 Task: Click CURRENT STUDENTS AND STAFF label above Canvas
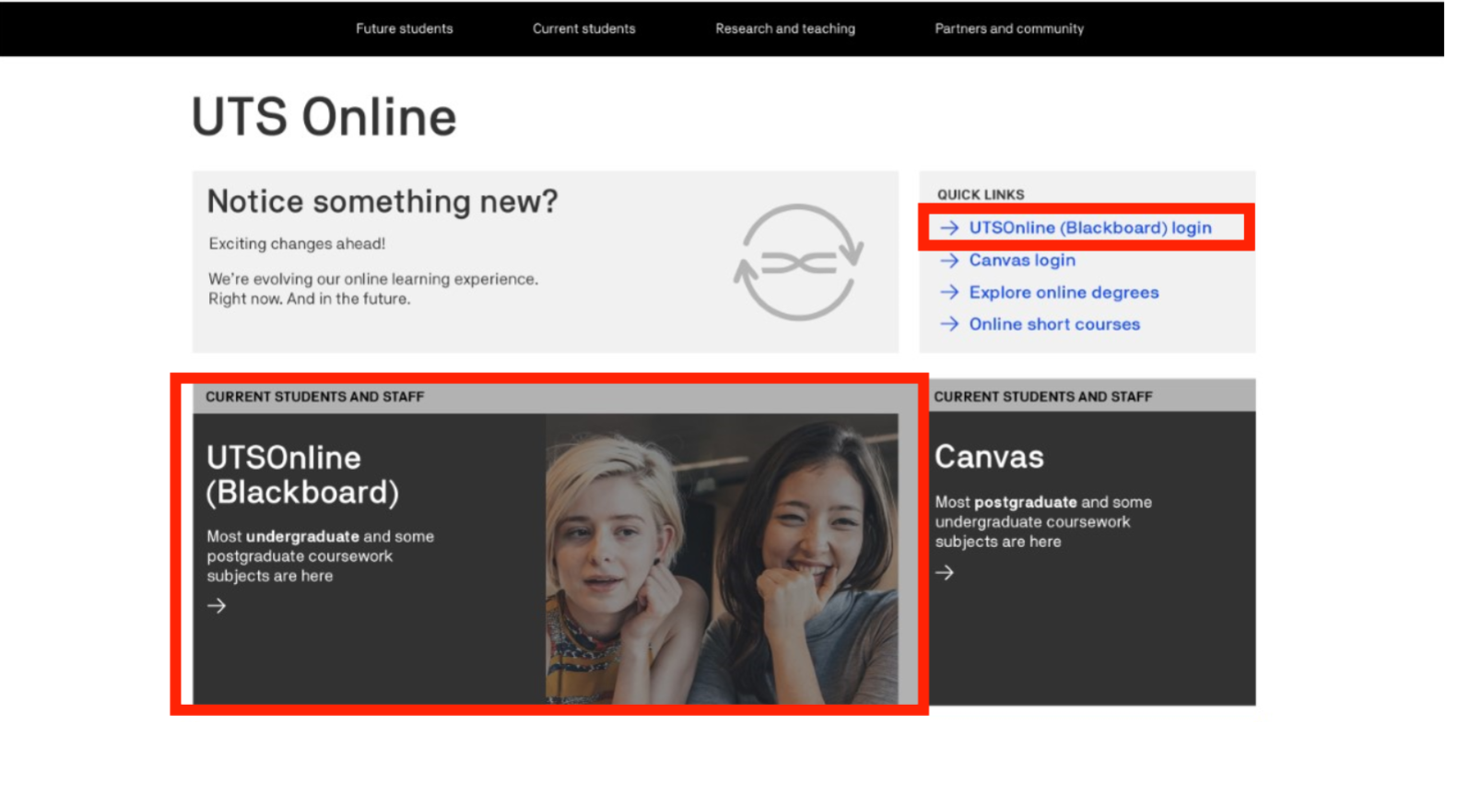tap(1043, 396)
